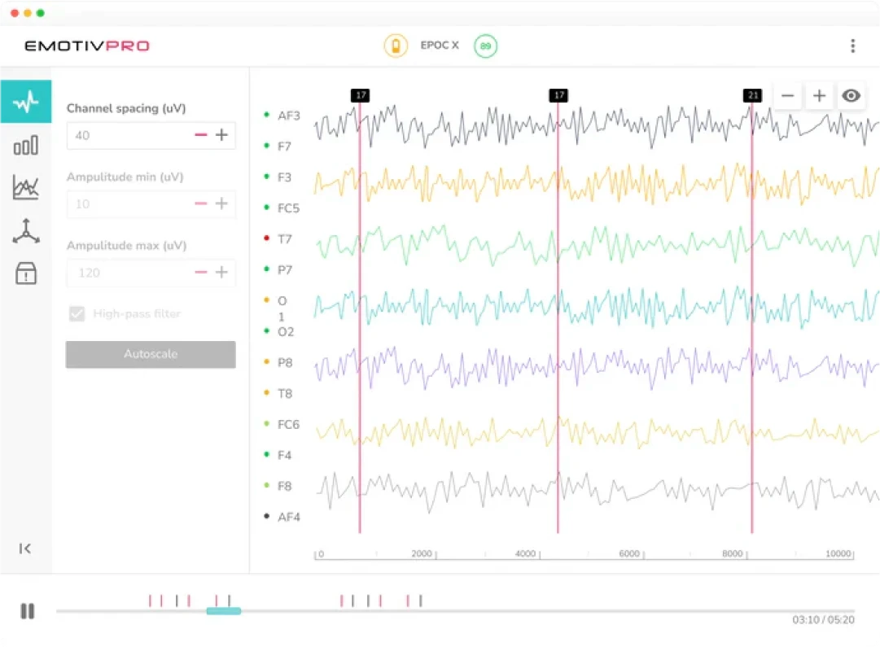
Task: Click the EPOC X device name
Action: click(x=439, y=46)
